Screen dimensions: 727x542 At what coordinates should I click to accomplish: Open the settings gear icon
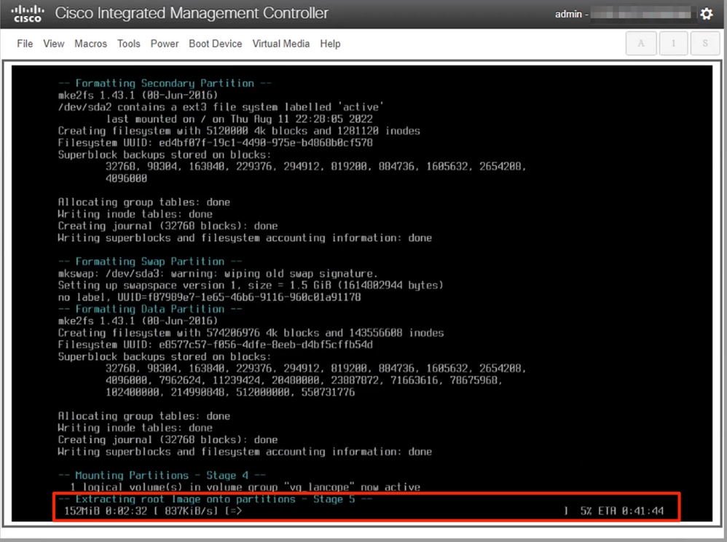click(x=706, y=14)
